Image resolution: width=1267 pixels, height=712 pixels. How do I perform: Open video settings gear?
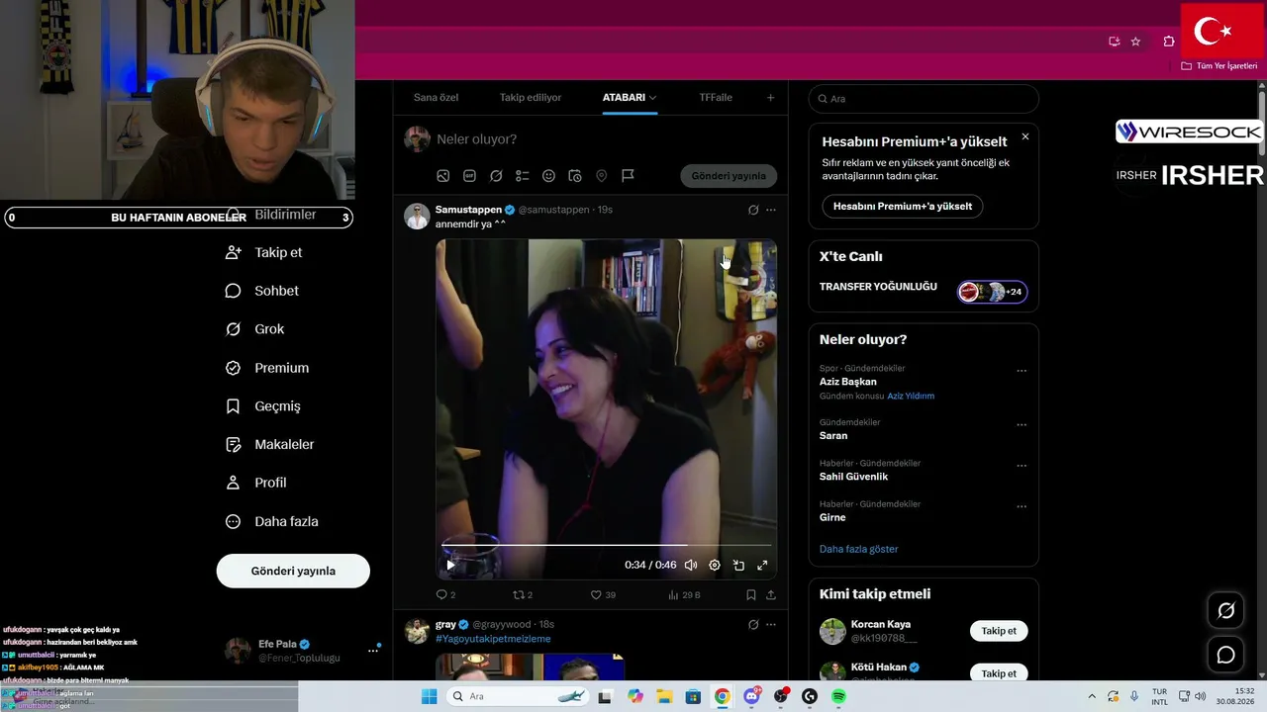coord(715,566)
